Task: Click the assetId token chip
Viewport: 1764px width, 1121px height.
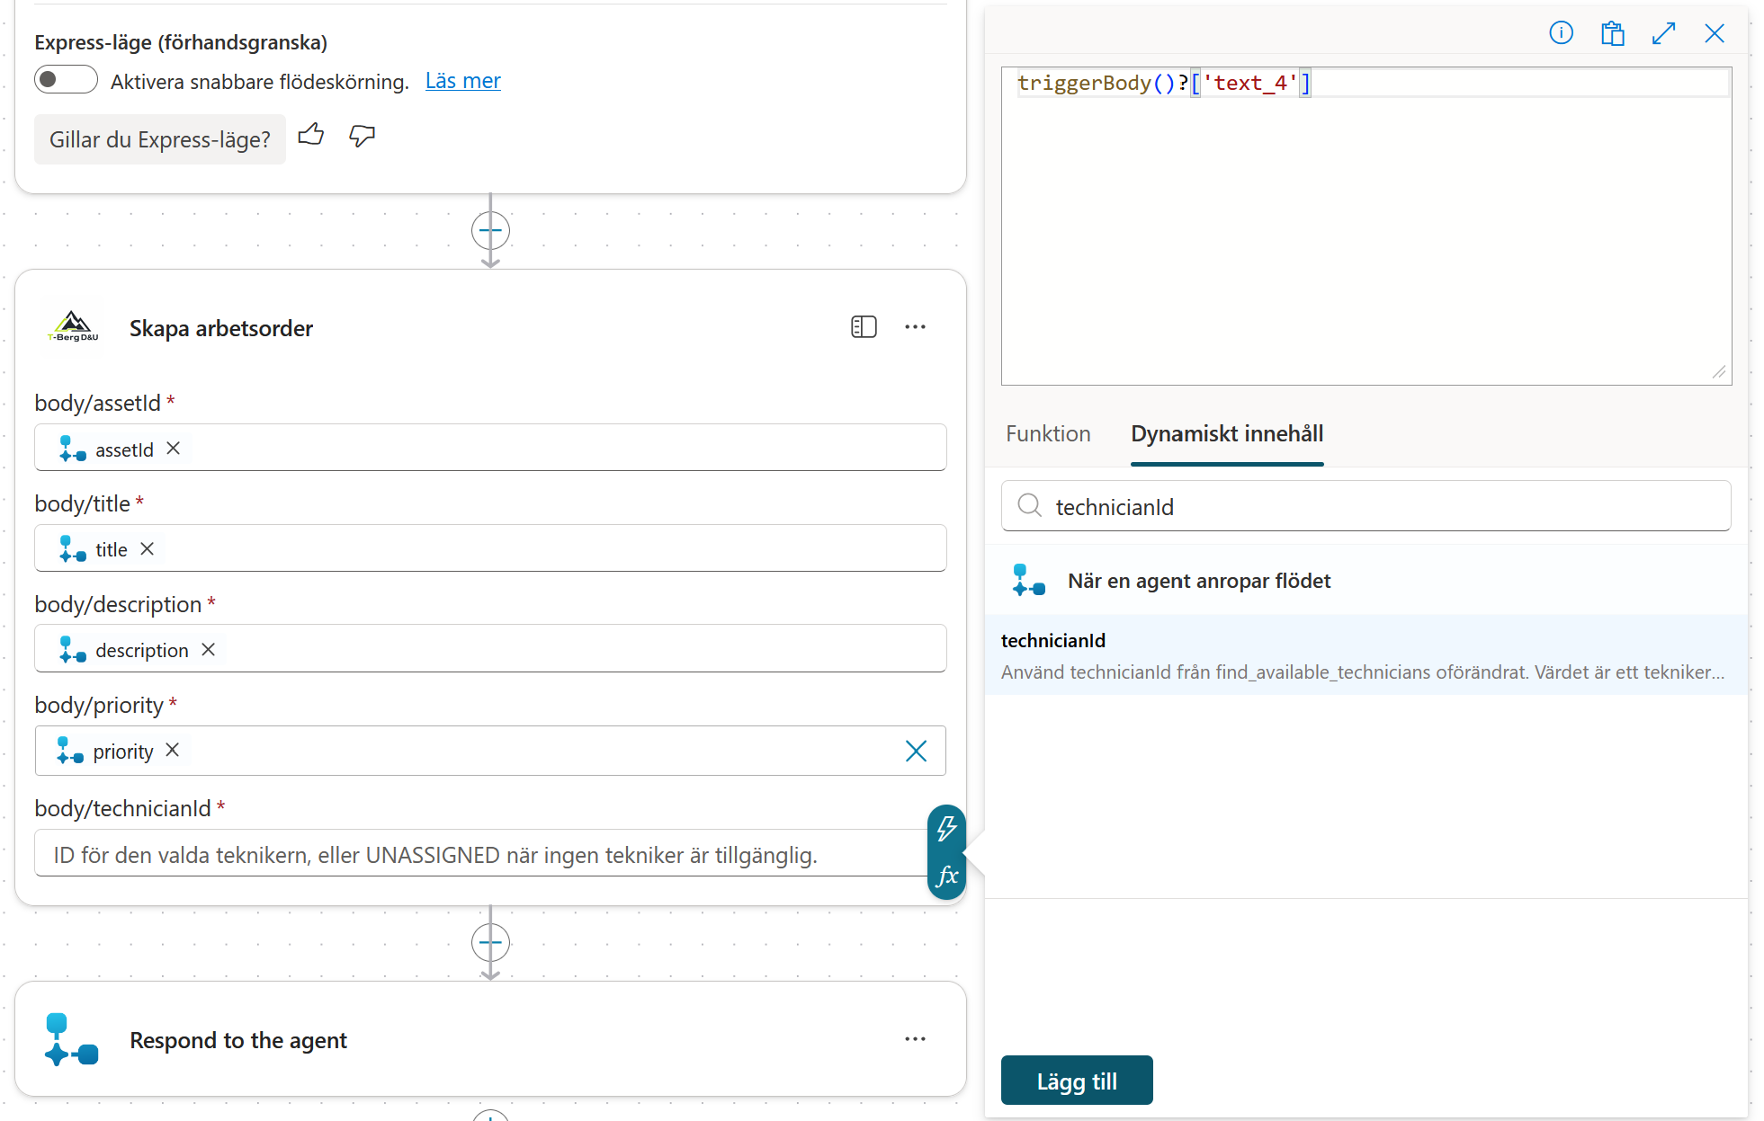Action: 124,449
